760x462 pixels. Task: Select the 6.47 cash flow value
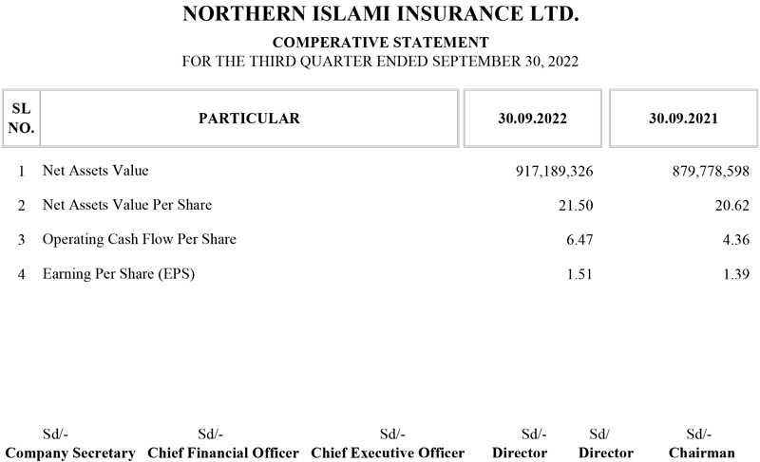click(579, 239)
